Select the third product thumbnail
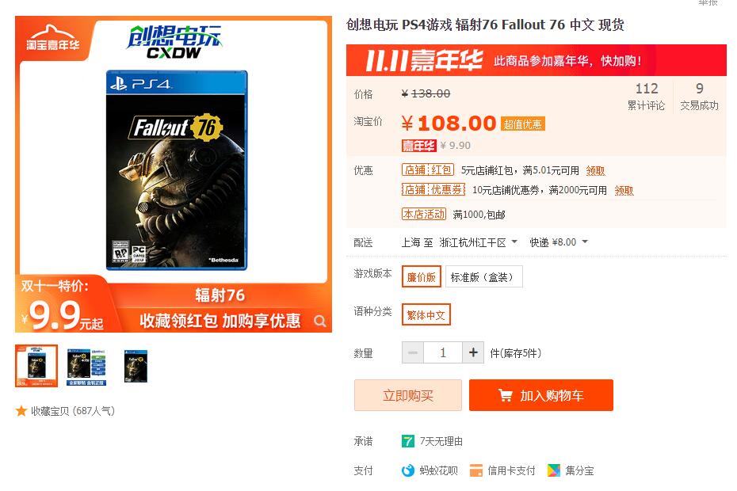The width and height of the screenshot is (737, 491). pyautogui.click(x=136, y=367)
